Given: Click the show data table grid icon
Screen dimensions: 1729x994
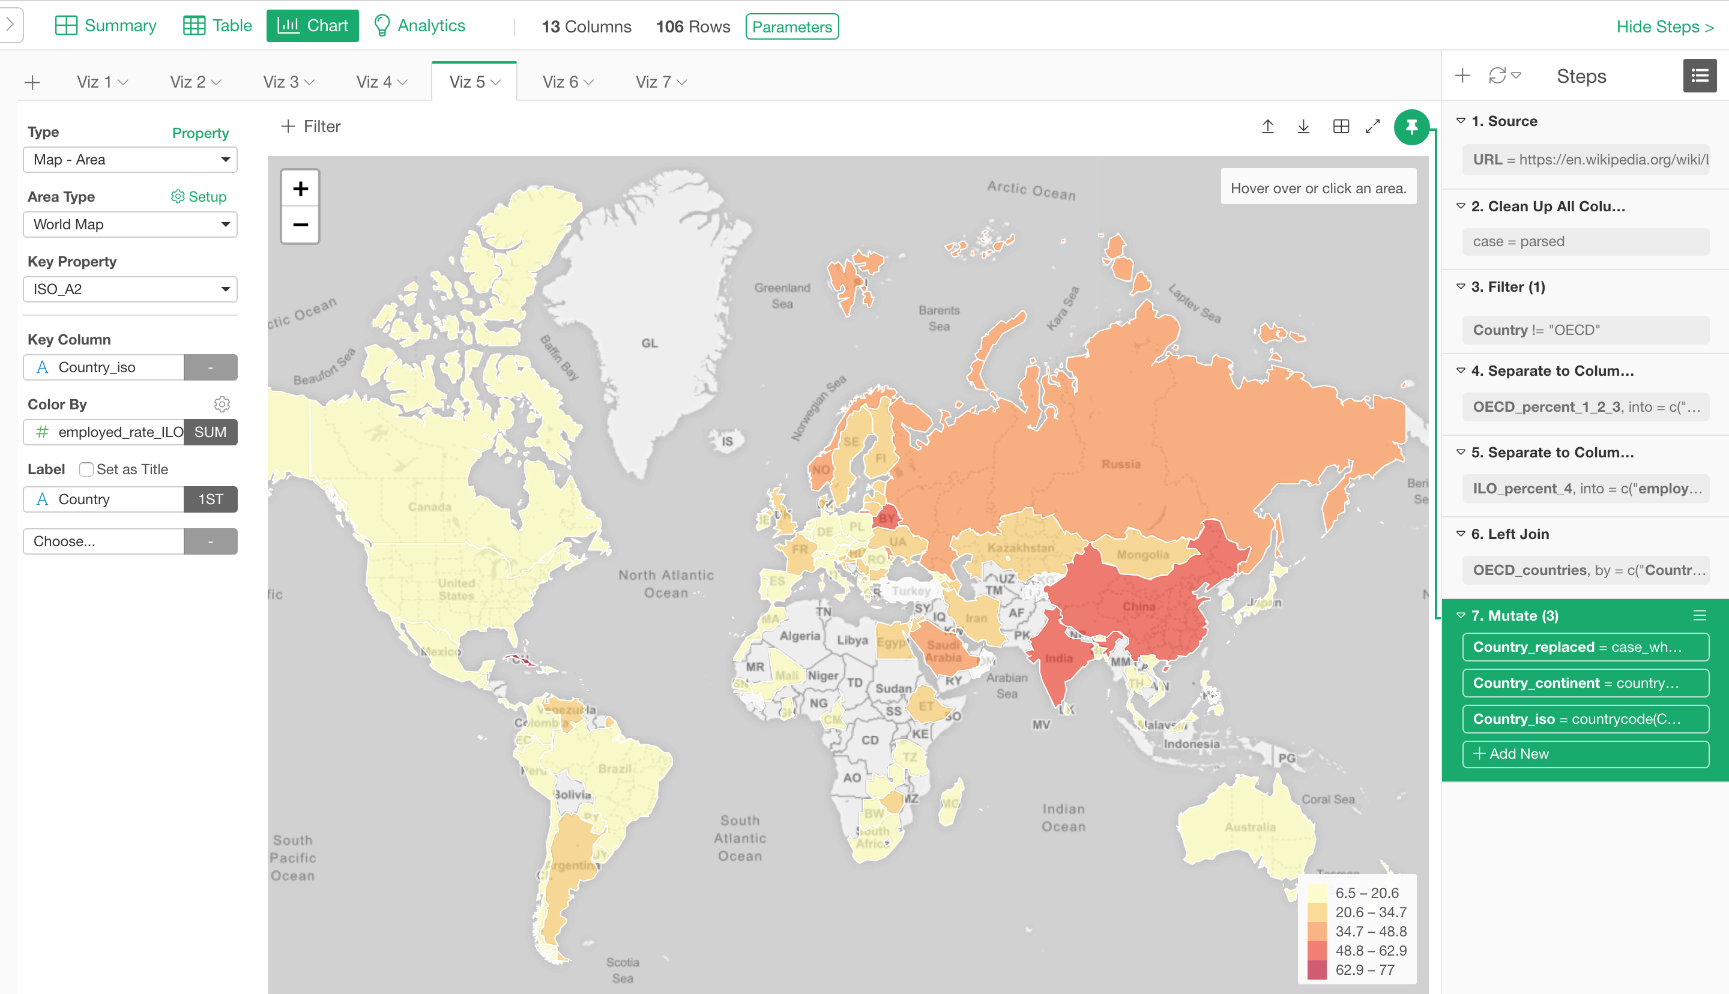Looking at the screenshot, I should [1341, 126].
